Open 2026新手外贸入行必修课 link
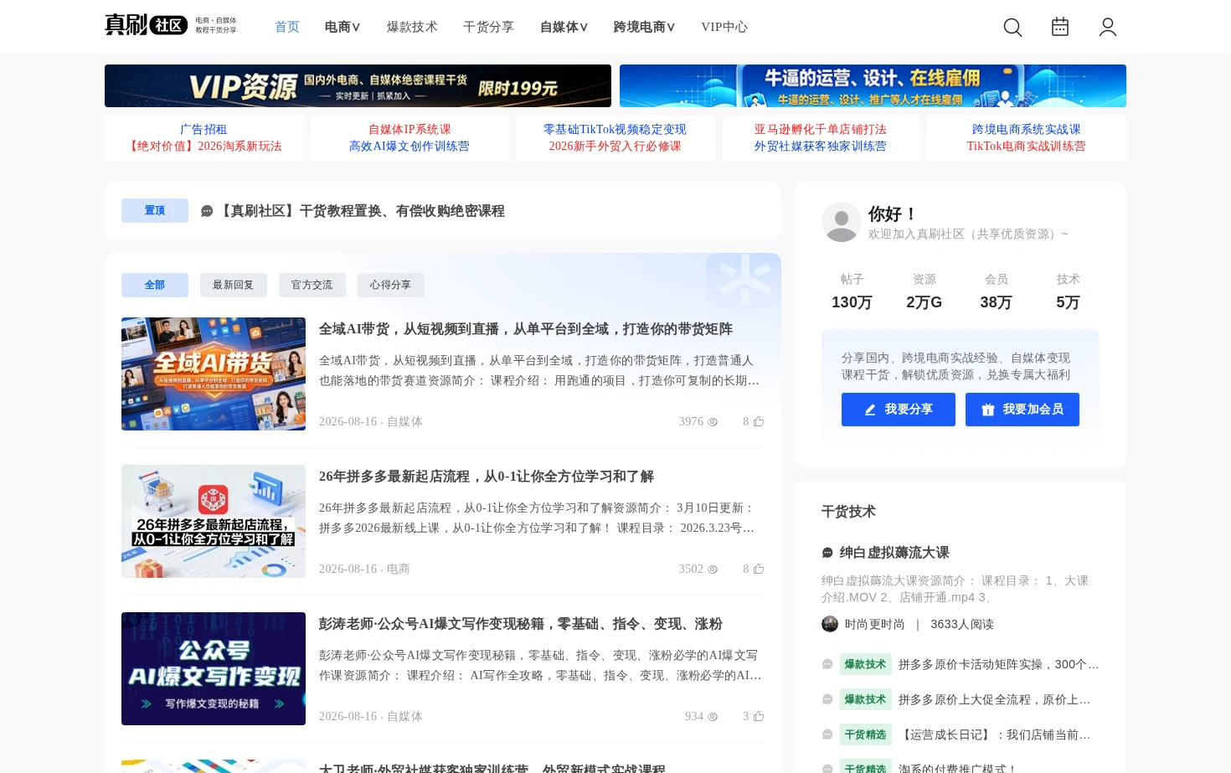 615,146
